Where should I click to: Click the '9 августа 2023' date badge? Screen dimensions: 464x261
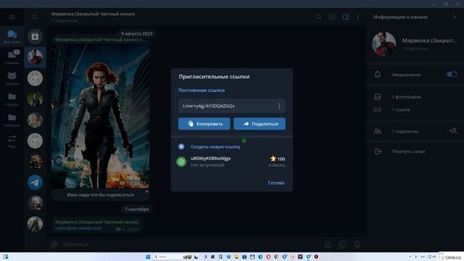136,34
